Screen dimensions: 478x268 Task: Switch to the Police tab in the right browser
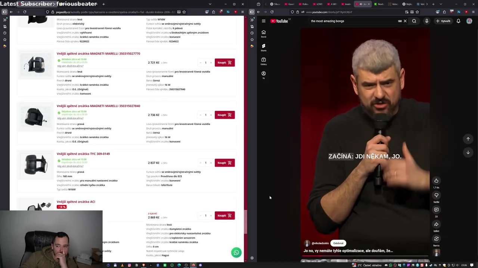[304, 4]
